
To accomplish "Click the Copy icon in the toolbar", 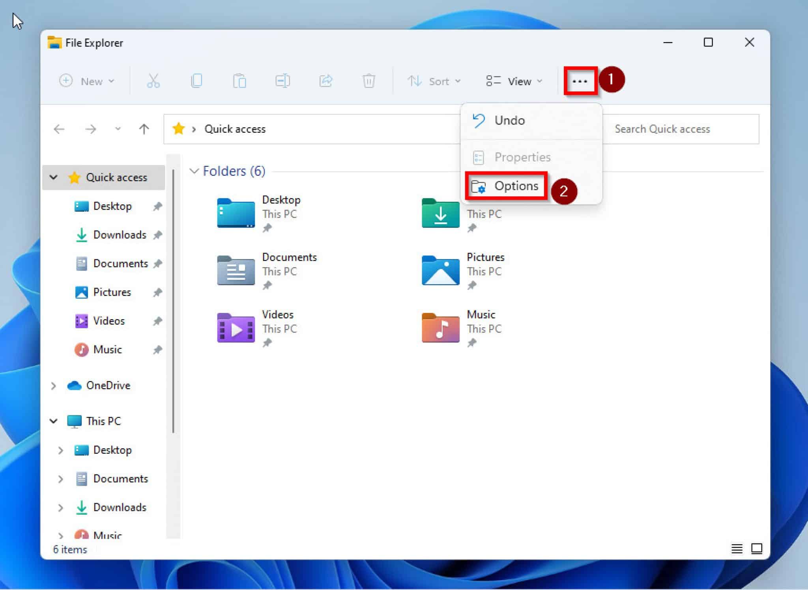I will 196,81.
